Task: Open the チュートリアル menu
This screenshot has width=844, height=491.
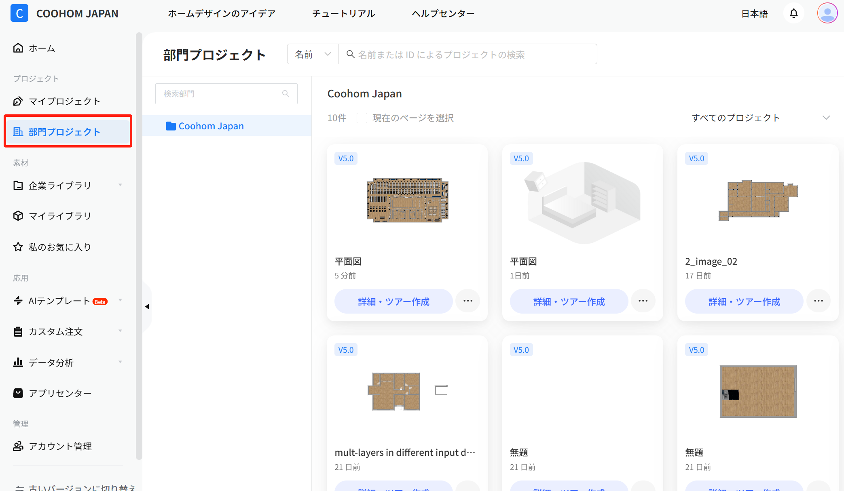Action: (344, 14)
